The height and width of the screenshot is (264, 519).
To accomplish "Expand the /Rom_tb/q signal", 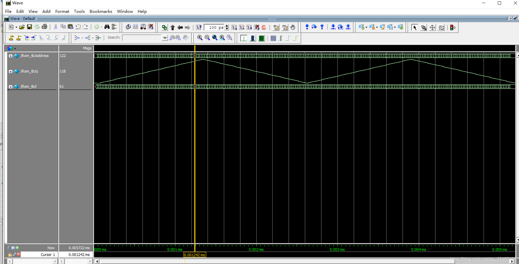I will [x=11, y=72].
